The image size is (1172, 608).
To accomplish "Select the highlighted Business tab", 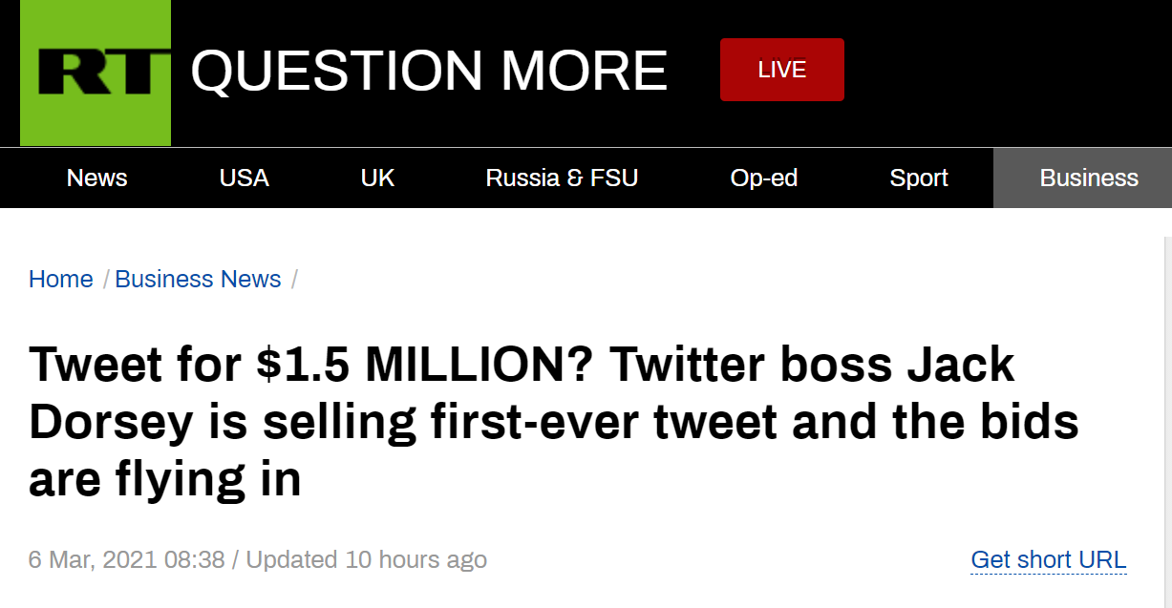I will pos(1088,178).
